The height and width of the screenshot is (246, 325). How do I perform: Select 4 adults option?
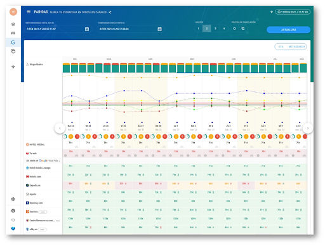pyautogui.click(x=224, y=29)
